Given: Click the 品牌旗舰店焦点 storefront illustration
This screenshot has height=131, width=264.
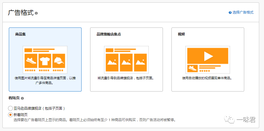Looking at the screenshot, I should click(x=126, y=60).
